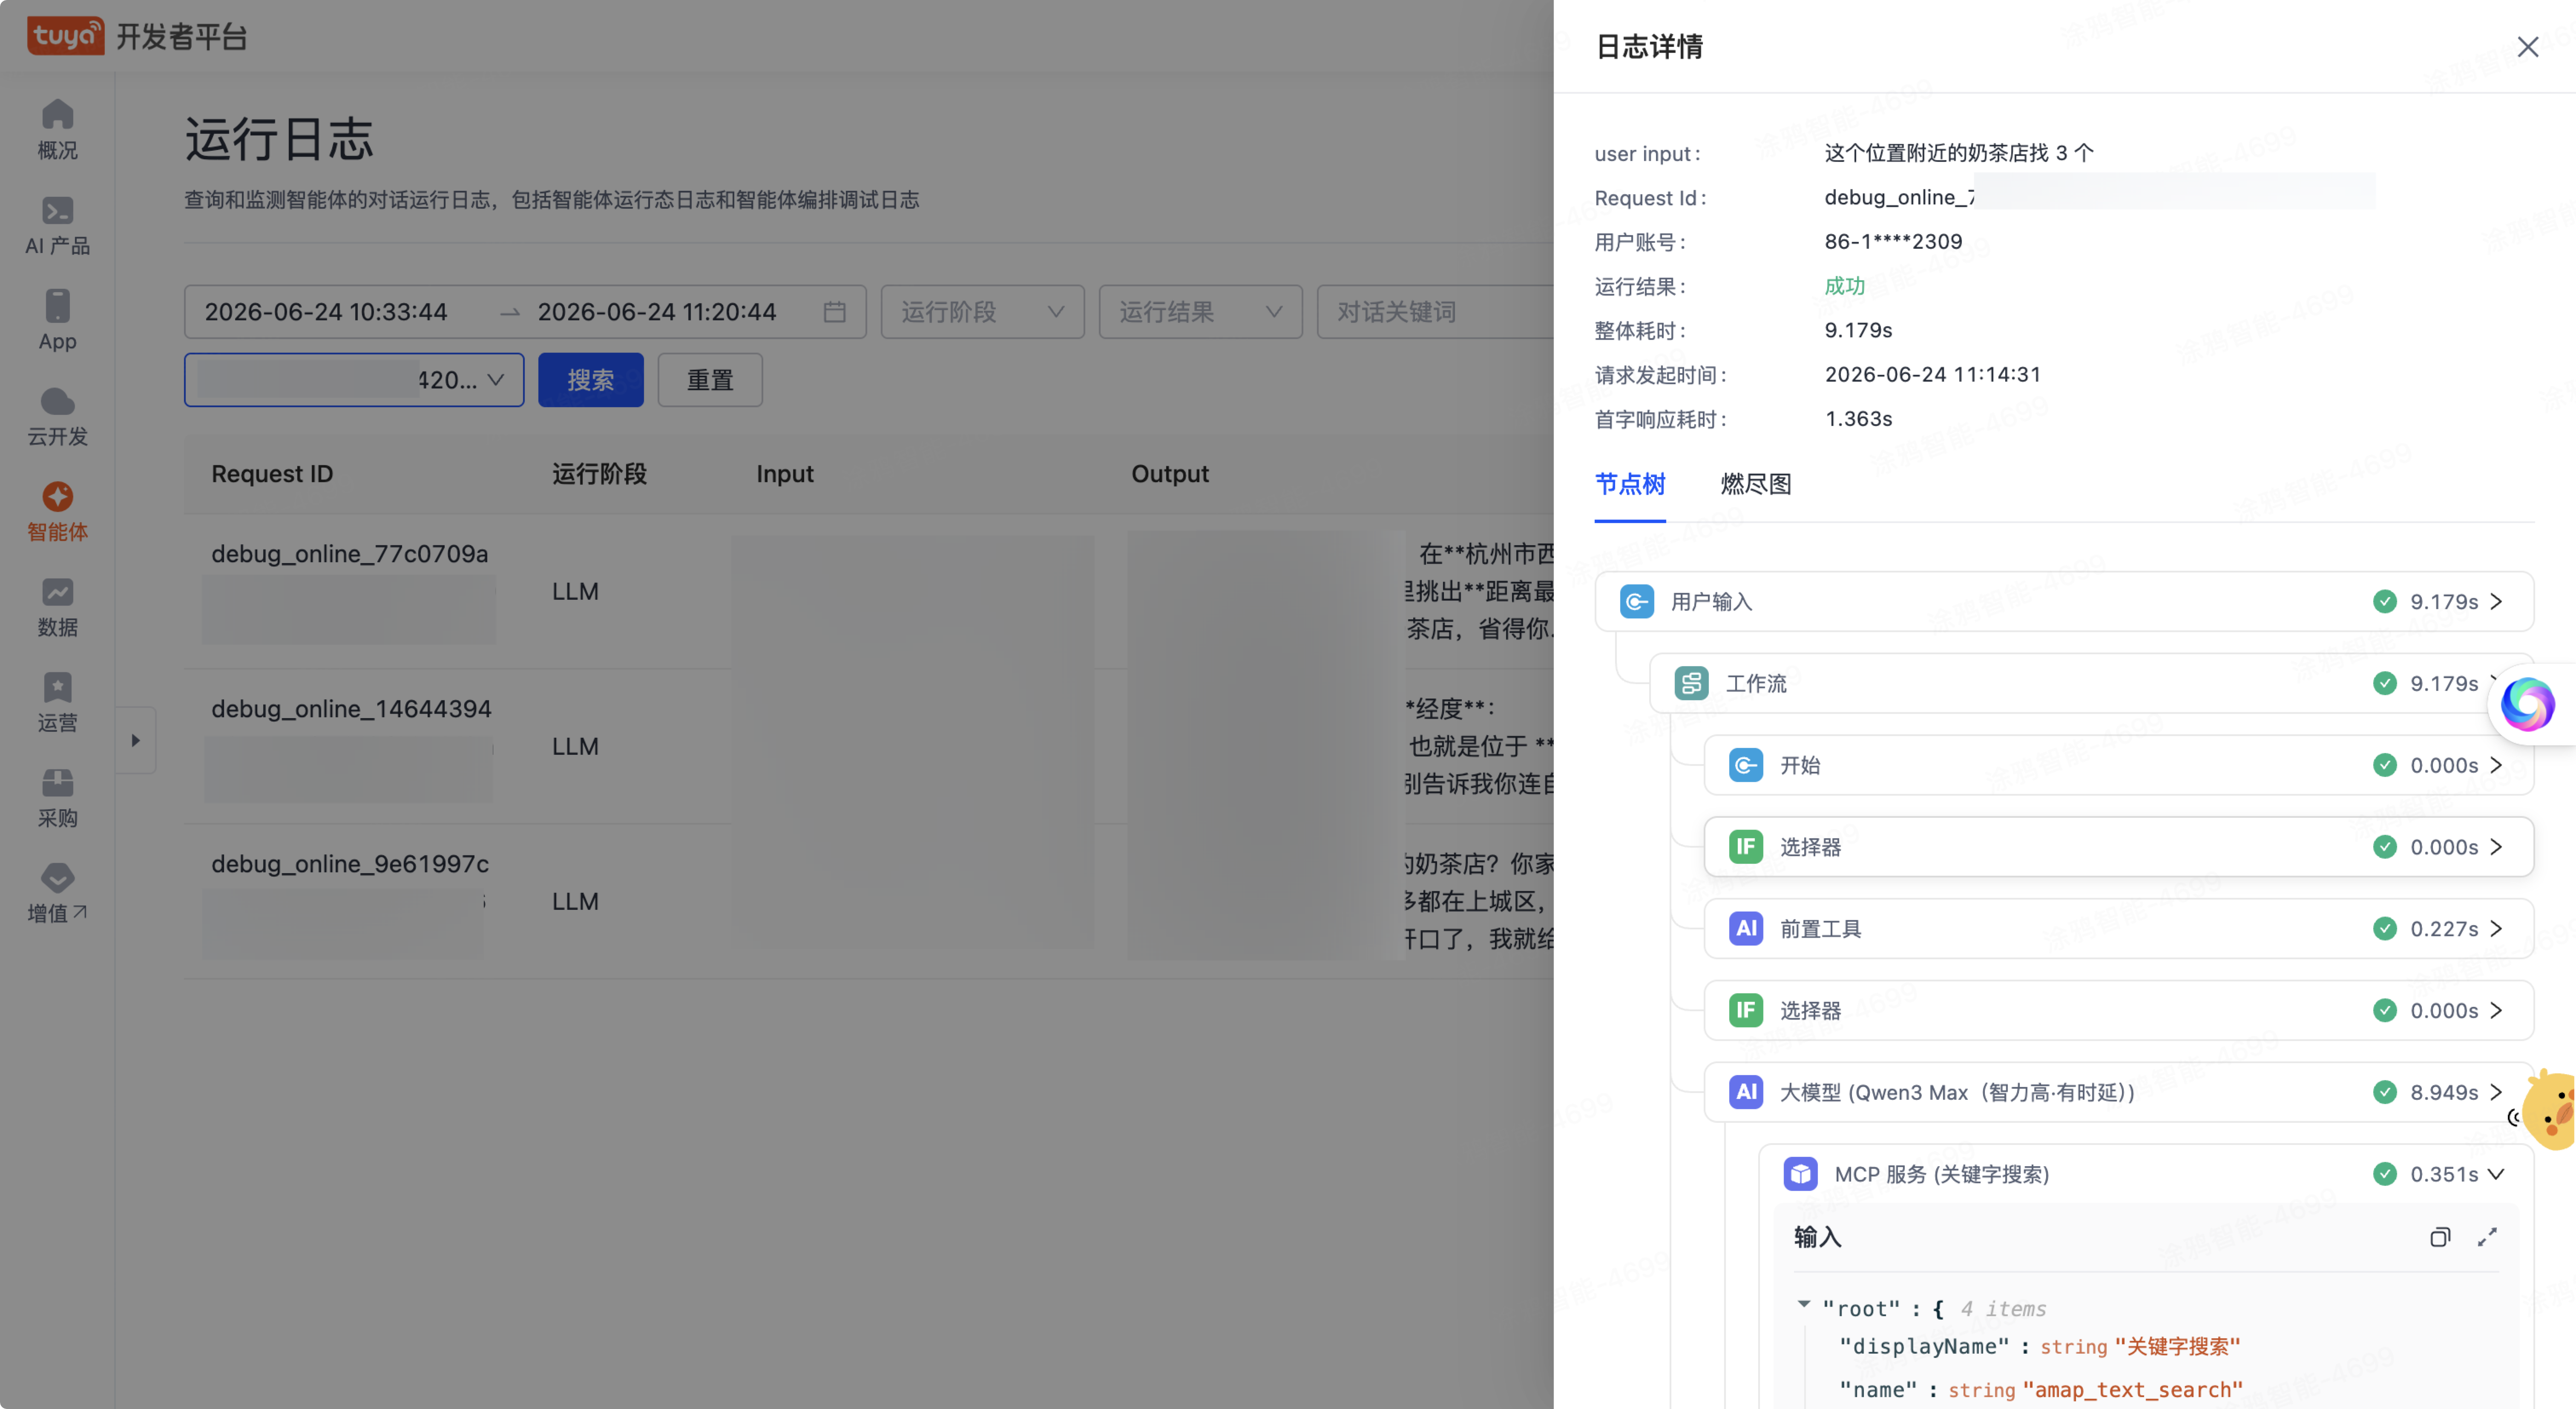
Task: Click the start date 2026-06-24 10:33:44 field
Action: point(326,312)
